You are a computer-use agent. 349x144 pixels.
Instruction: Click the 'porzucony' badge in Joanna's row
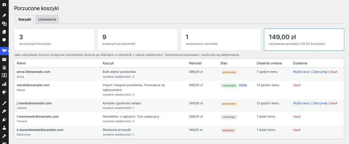tap(229, 103)
